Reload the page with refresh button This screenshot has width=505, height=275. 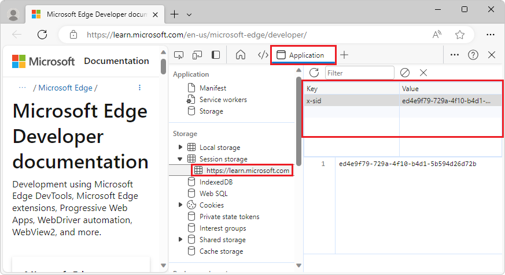click(42, 35)
